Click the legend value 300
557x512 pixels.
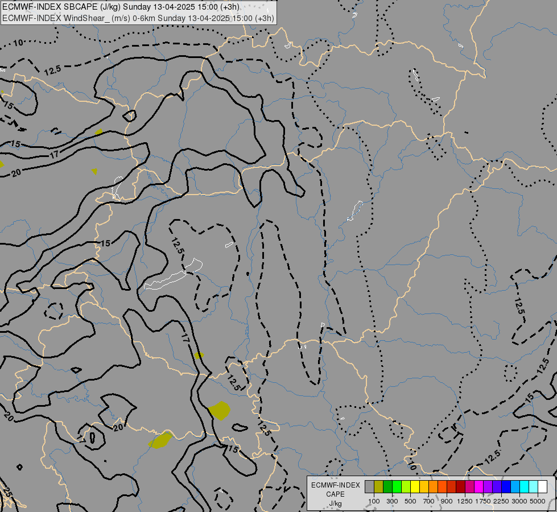tap(392, 501)
